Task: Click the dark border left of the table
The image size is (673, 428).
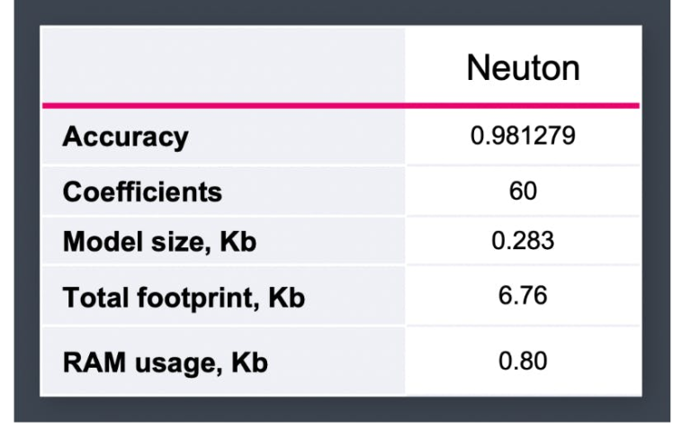Action: click(19, 214)
